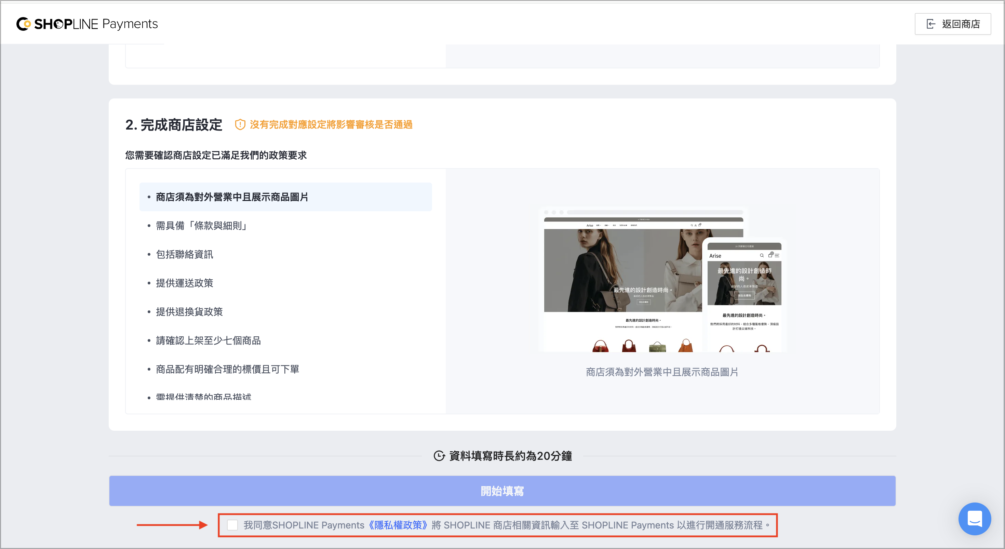Select 提供退換貨政策 list item
Screen dimensions: 1005x549
285,312
